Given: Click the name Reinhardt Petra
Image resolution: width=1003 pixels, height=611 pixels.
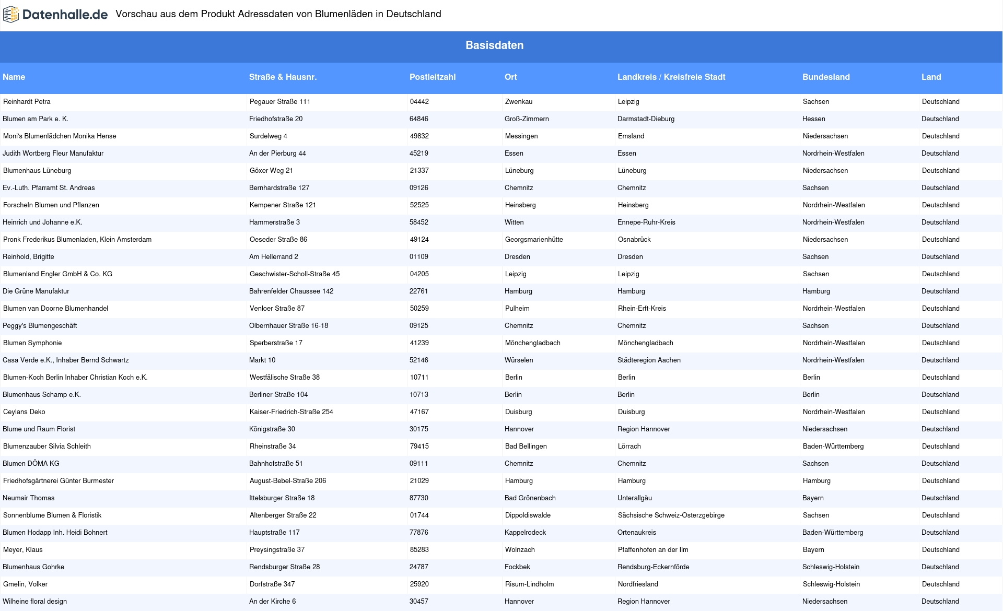Looking at the screenshot, I should [x=27, y=102].
